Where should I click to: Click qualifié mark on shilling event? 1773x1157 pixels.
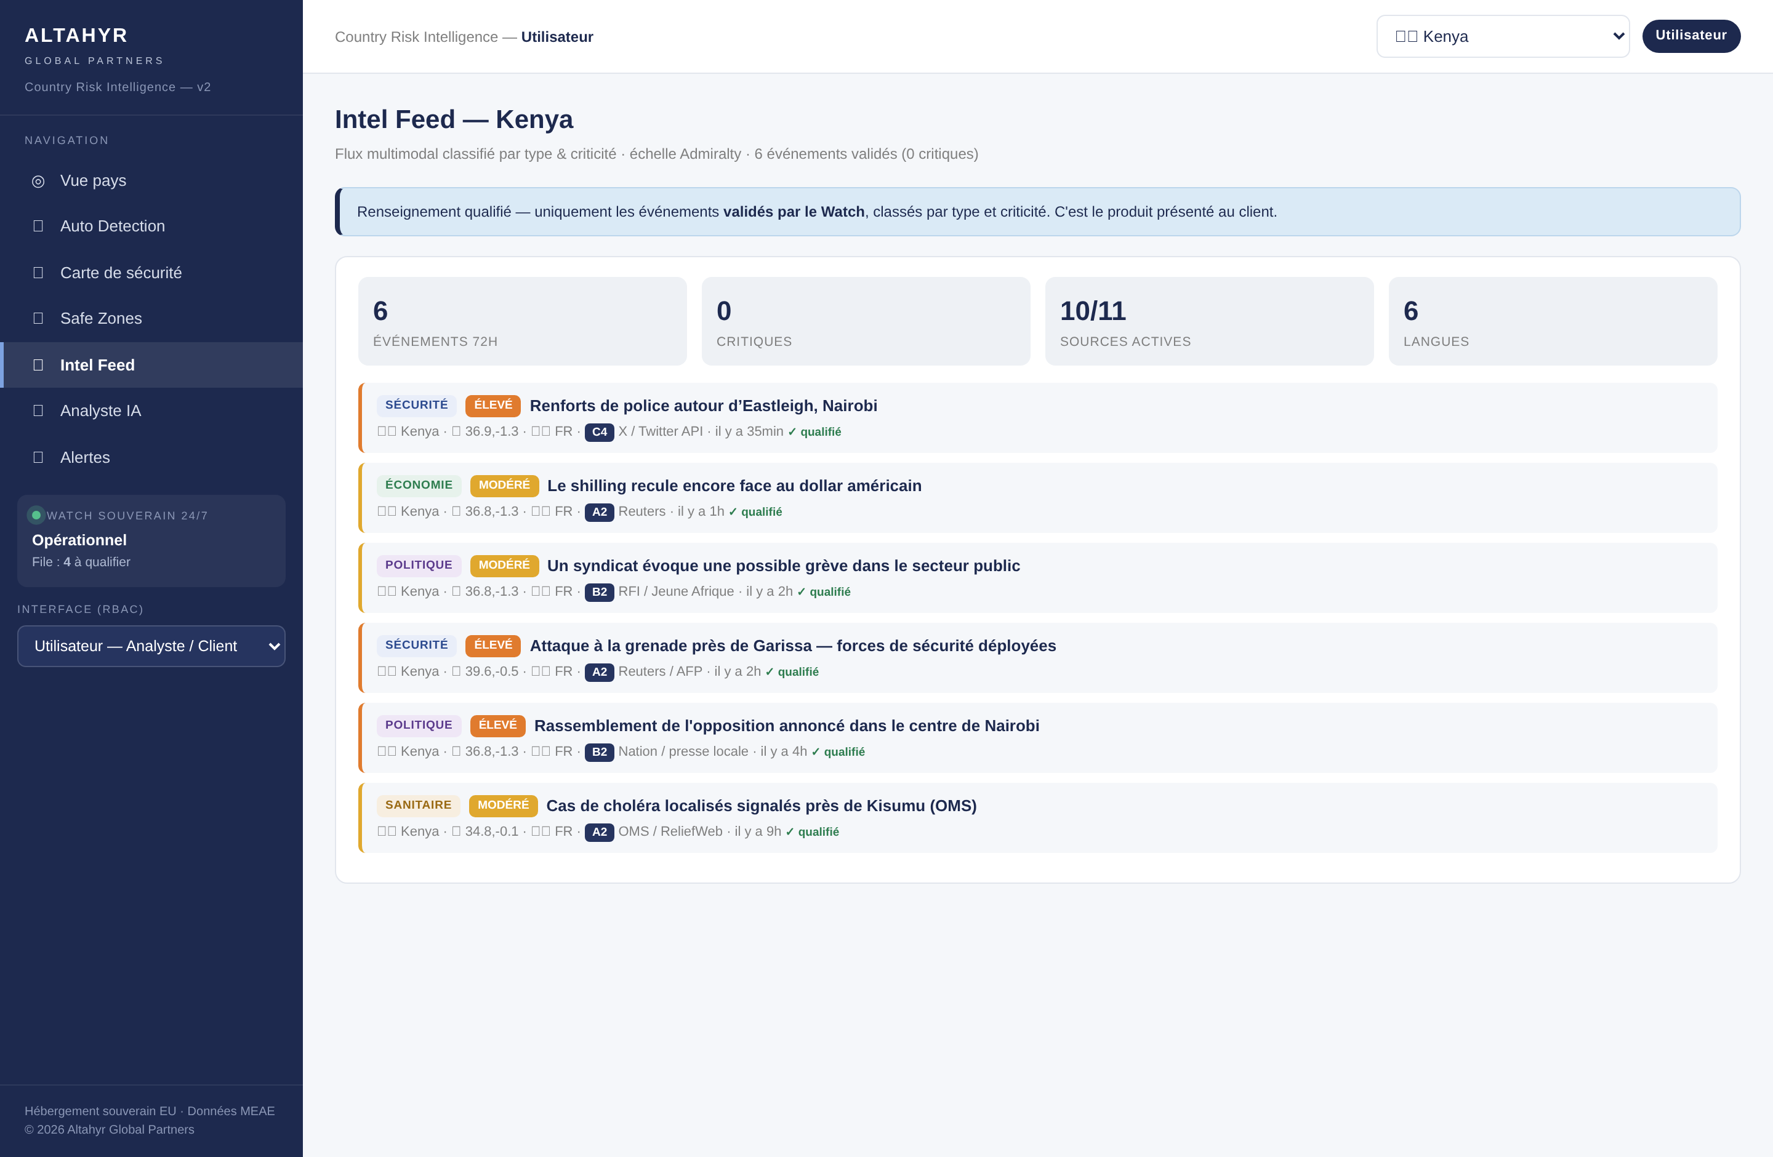[755, 511]
